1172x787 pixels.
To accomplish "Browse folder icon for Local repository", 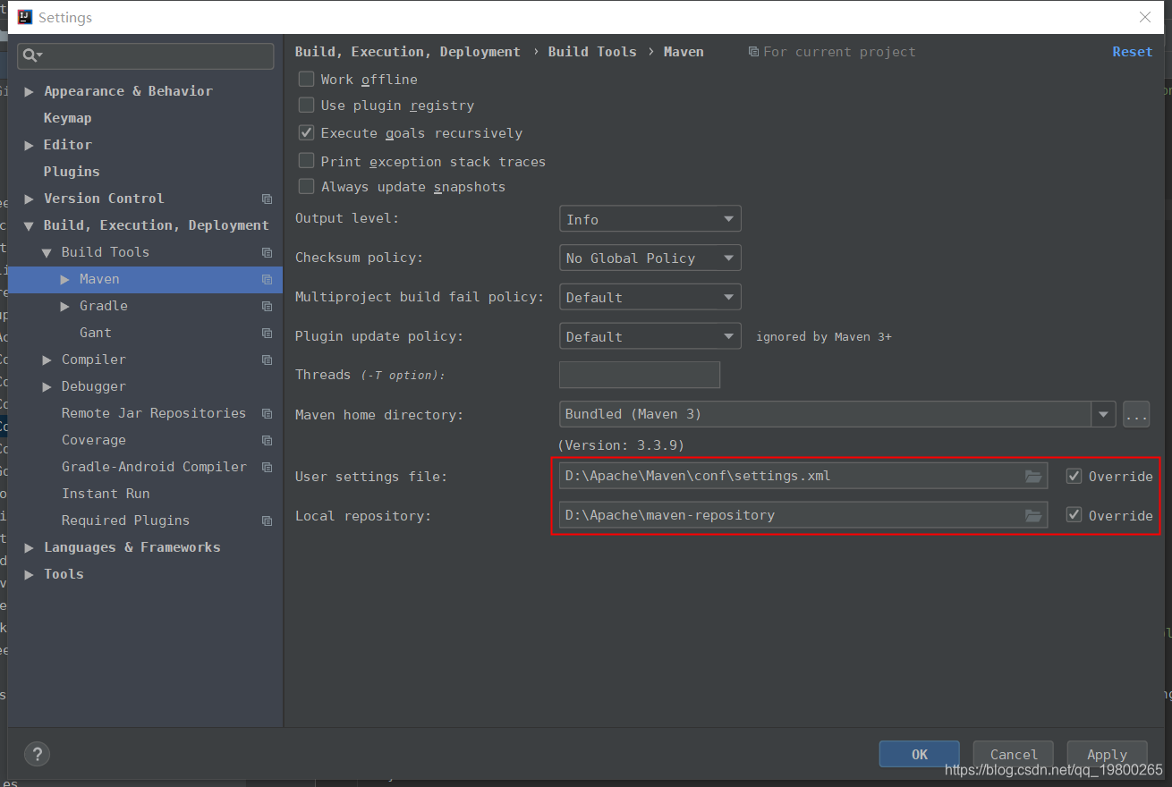I will click(1033, 515).
